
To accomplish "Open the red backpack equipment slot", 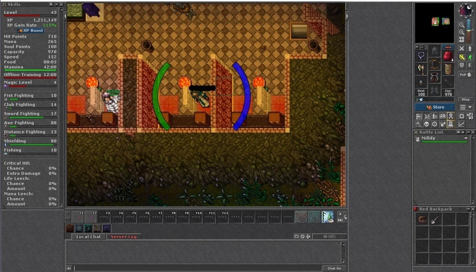I will [448, 56].
